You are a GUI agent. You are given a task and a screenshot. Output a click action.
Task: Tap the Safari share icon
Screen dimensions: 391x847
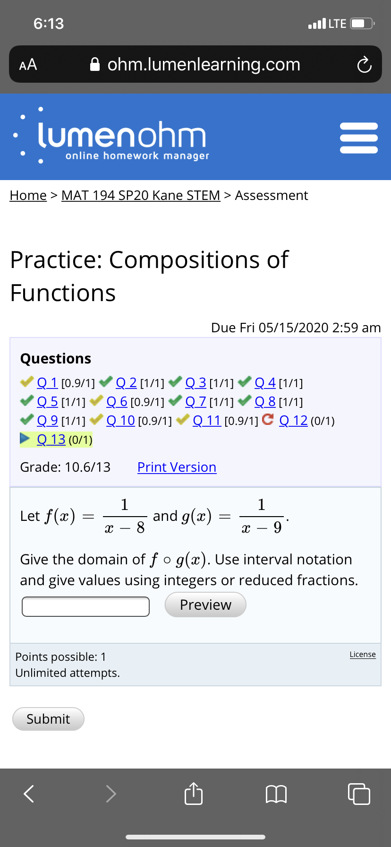point(193,794)
